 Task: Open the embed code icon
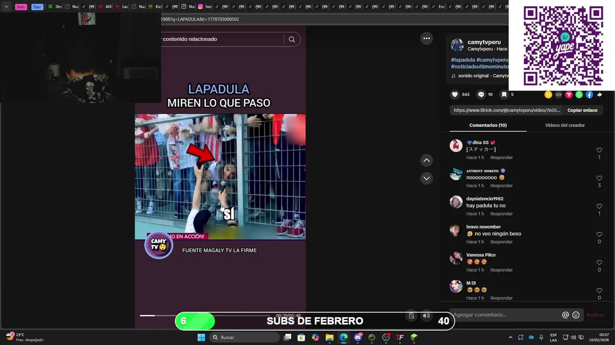click(x=558, y=95)
